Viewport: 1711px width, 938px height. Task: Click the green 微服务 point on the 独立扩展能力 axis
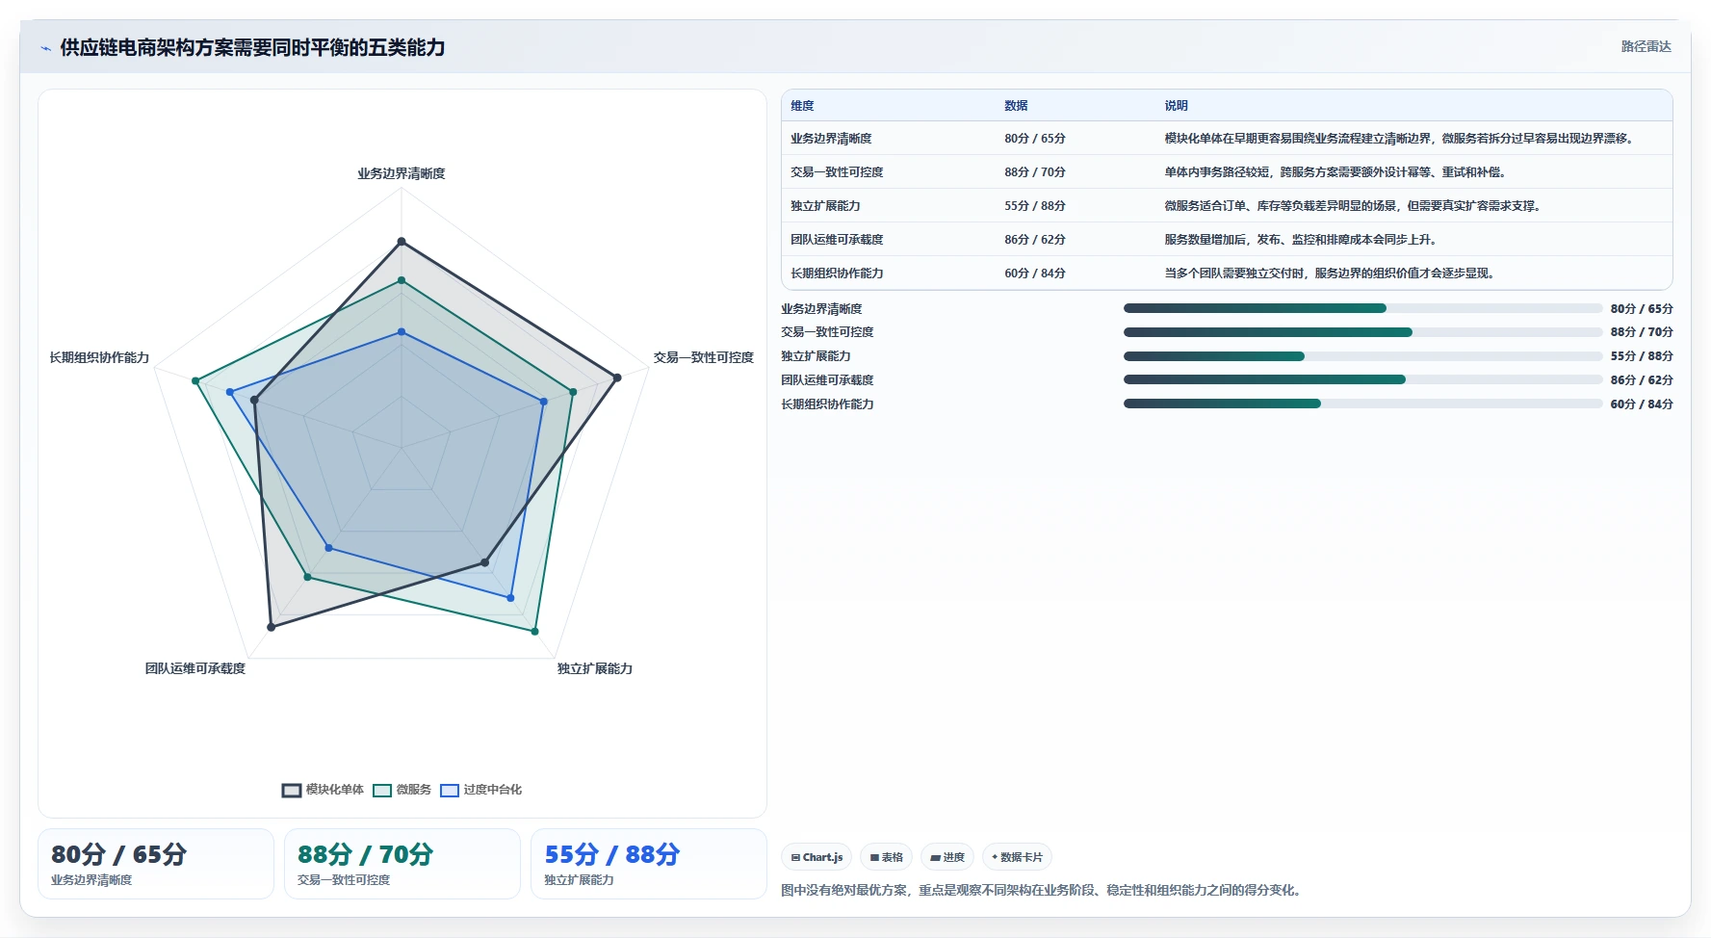point(535,632)
